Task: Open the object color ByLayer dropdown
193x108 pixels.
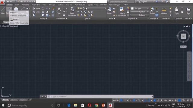Action: [140, 8]
